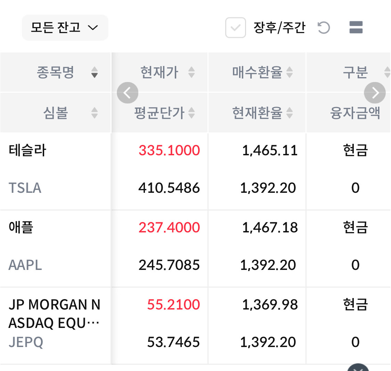Image resolution: width=391 pixels, height=371 pixels.
Task: Click the TSLA ticker symbol
Action: [x=25, y=188]
